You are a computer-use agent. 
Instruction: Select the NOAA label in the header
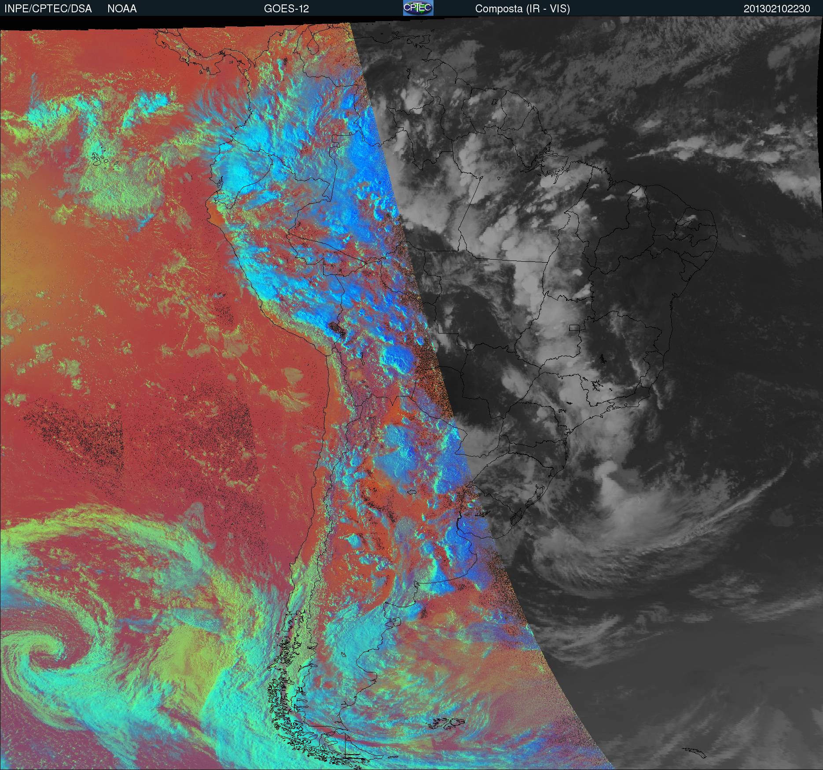(122, 9)
